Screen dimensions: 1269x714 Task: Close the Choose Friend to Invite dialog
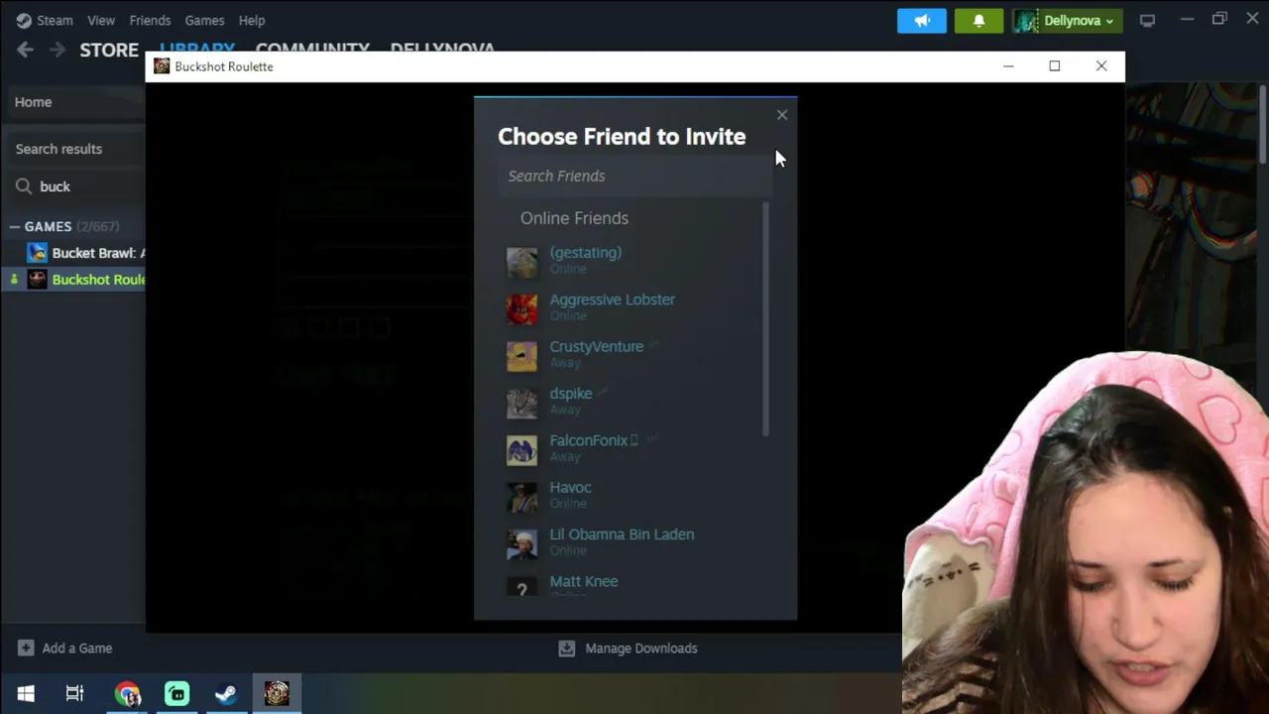pos(782,115)
